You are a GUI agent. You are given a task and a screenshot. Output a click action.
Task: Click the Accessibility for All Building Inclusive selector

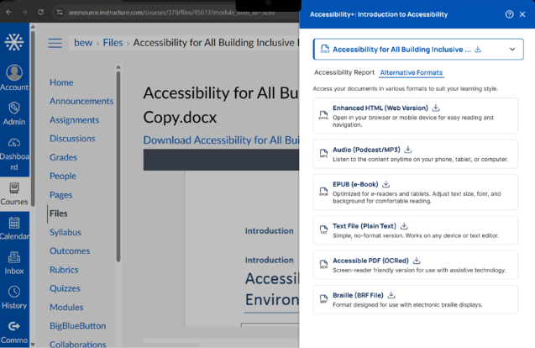[x=418, y=50]
